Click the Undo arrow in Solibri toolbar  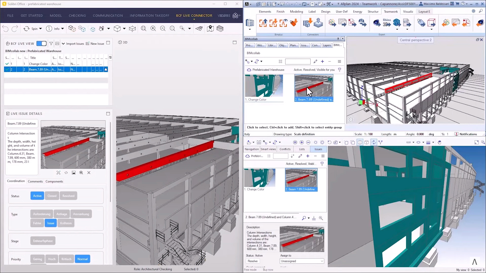[x=5, y=29]
